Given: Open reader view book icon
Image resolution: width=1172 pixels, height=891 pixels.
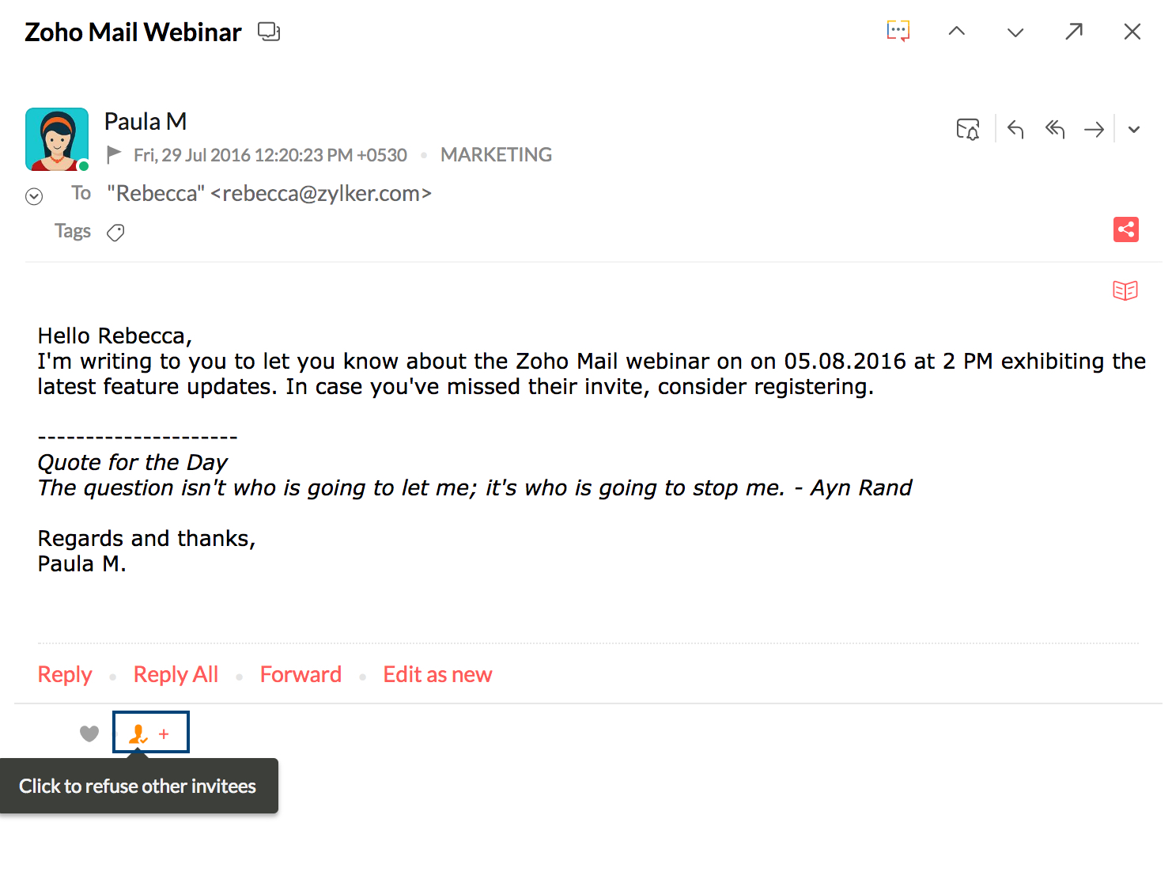Looking at the screenshot, I should click(x=1125, y=290).
